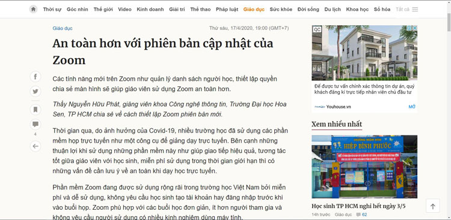This screenshot has width=451, height=220.
Task: Click the Giáo dục breadcrumb link above headline
Action: [x=63, y=28]
